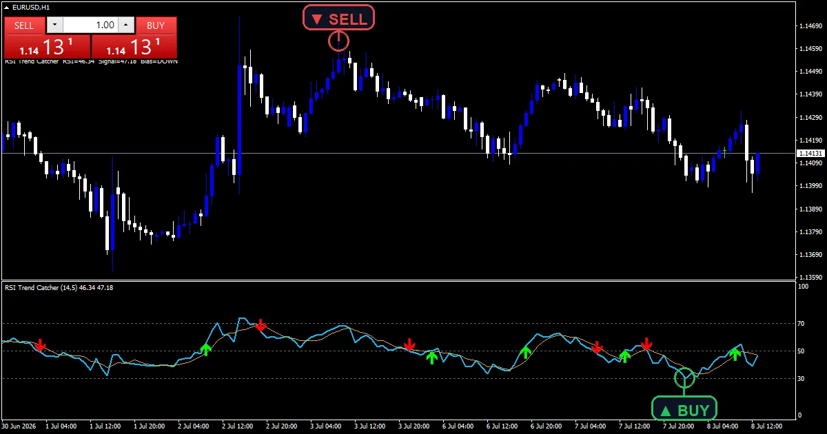Collapse one-click panel via triangle beside EURUSD,H1

(7, 7)
